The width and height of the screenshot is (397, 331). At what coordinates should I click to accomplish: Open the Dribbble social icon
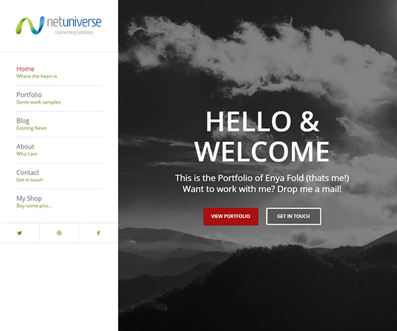pos(59,233)
